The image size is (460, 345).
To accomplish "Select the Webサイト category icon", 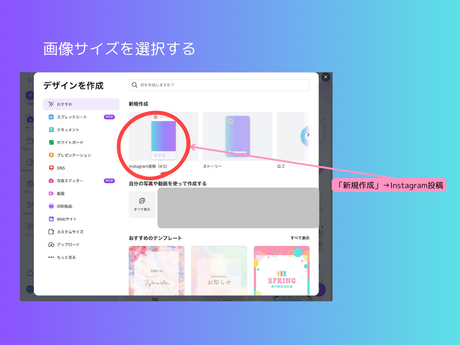I will pyautogui.click(x=52, y=219).
